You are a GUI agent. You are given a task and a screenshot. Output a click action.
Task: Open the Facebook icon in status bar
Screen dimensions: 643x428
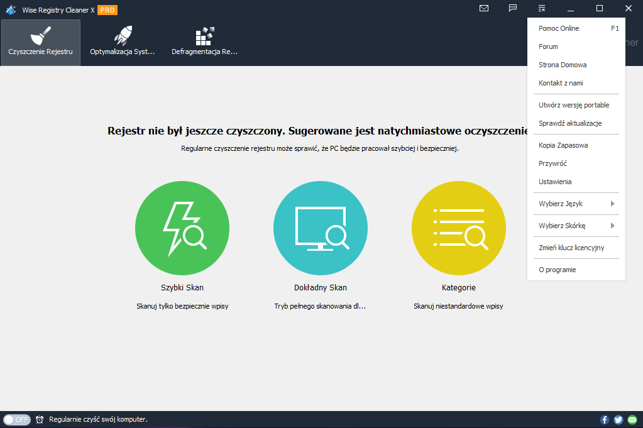point(605,419)
